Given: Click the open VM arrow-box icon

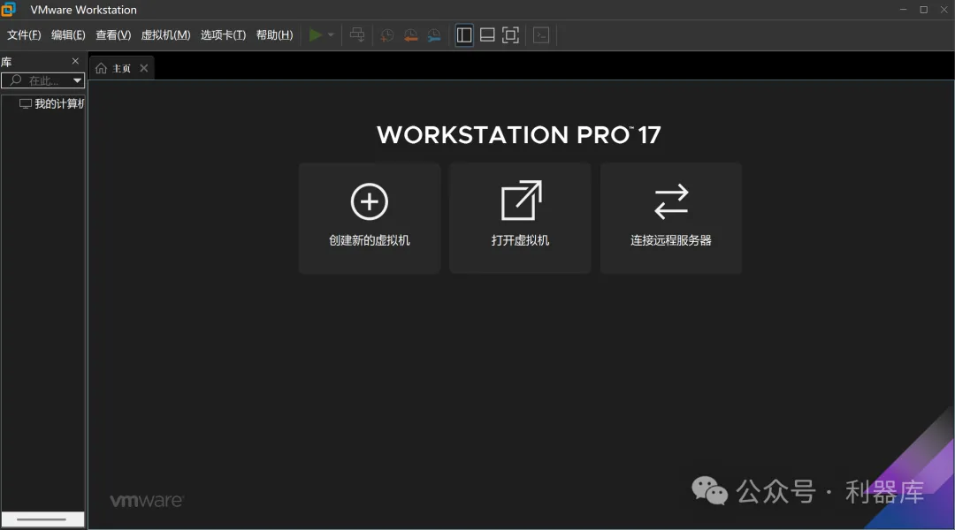Looking at the screenshot, I should (x=522, y=201).
